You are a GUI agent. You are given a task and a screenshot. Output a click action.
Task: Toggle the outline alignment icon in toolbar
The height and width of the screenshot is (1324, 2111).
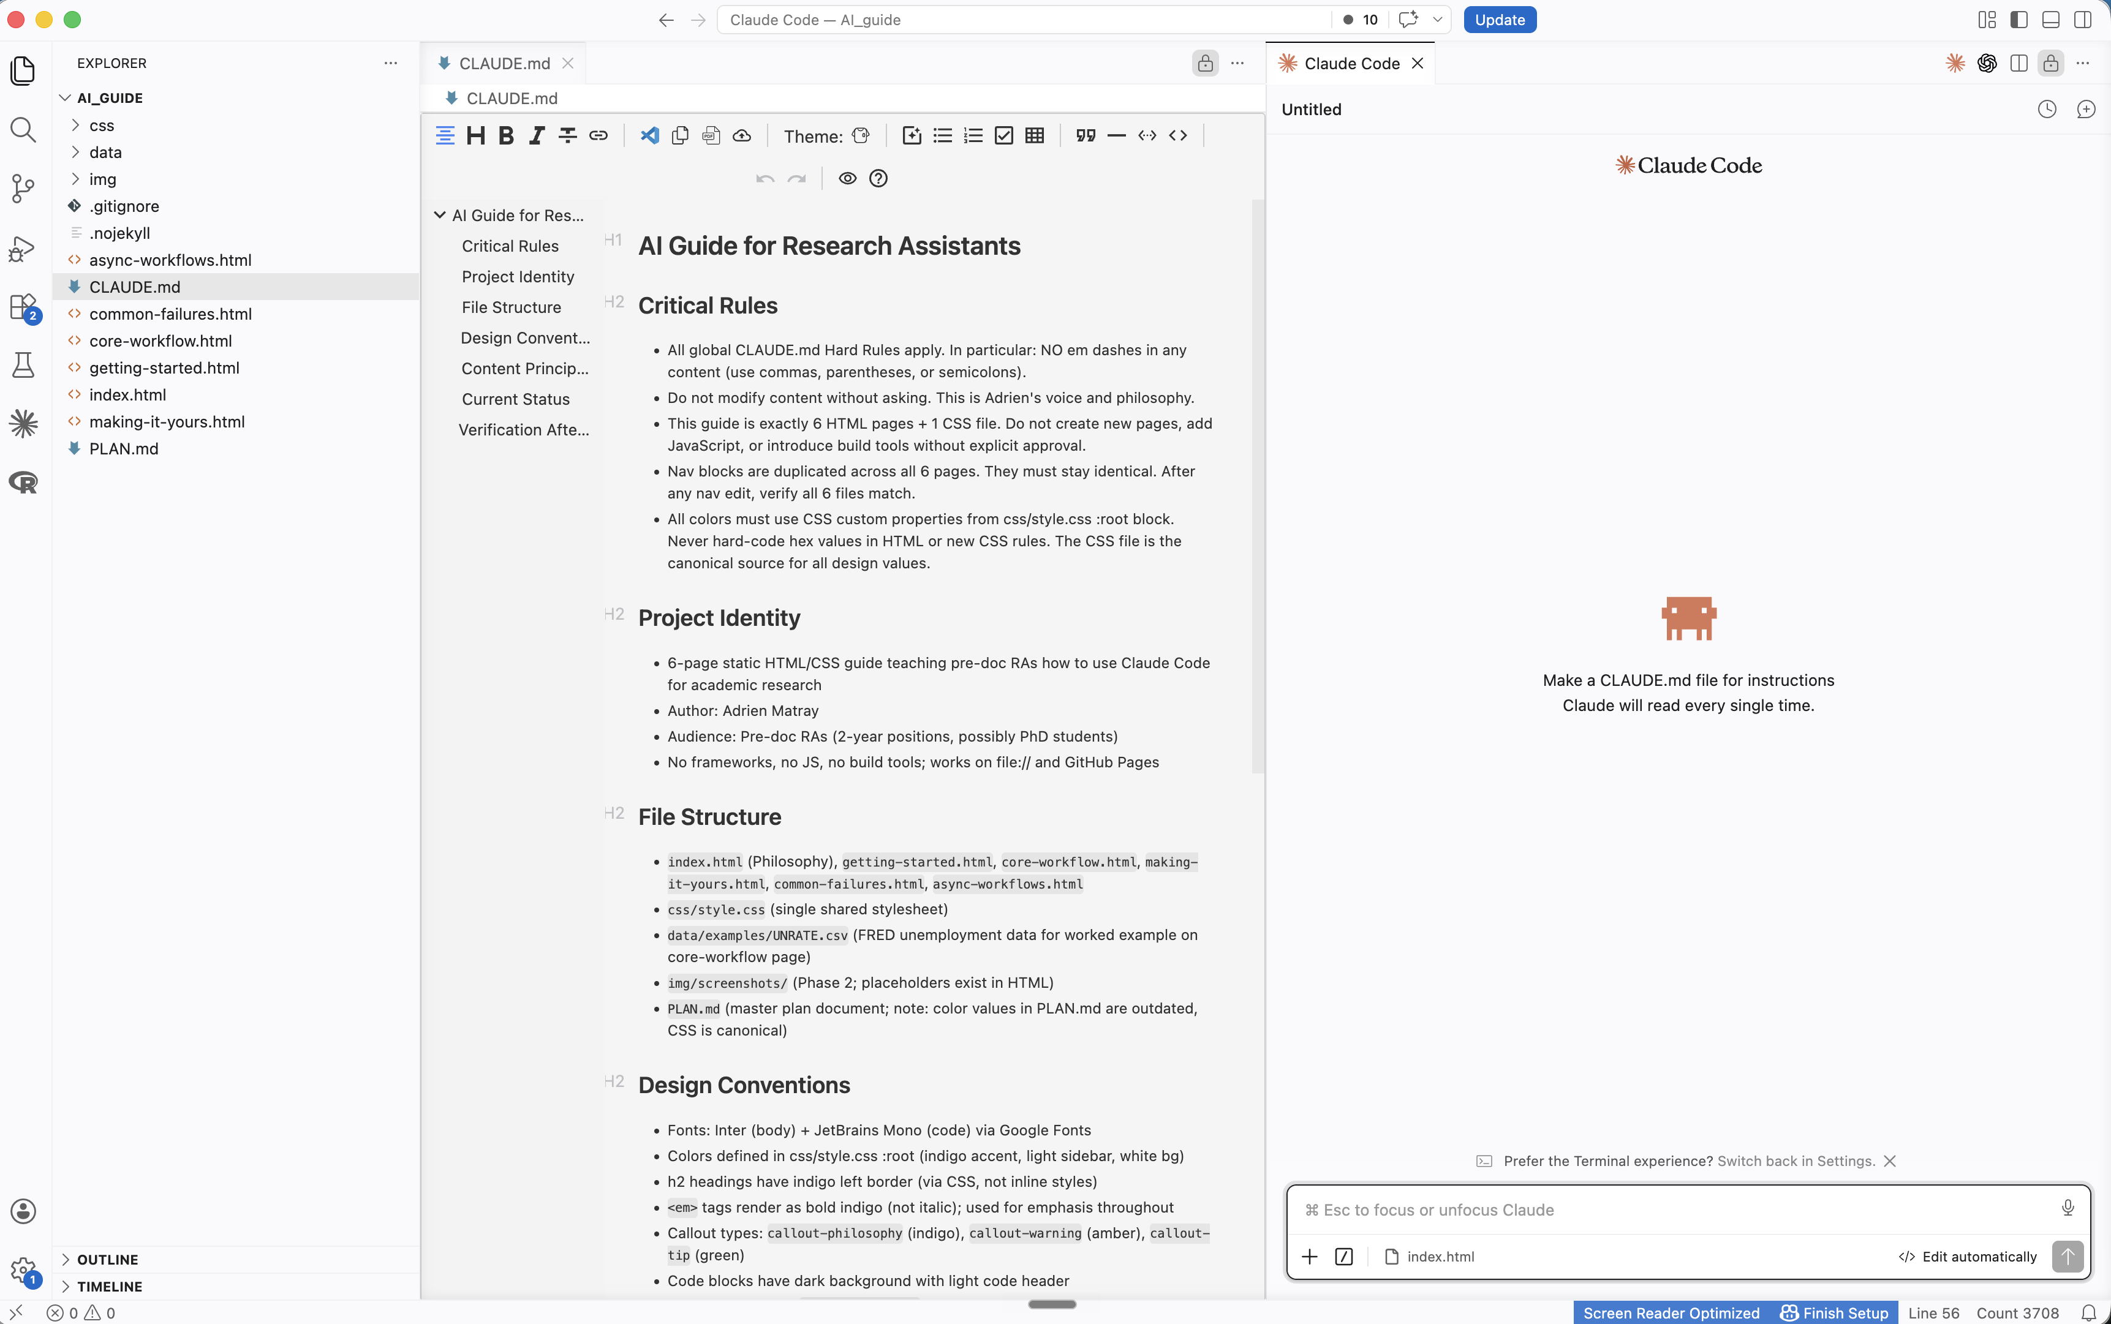tap(445, 136)
